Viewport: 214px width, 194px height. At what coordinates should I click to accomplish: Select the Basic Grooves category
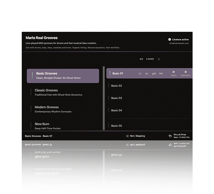63,76
